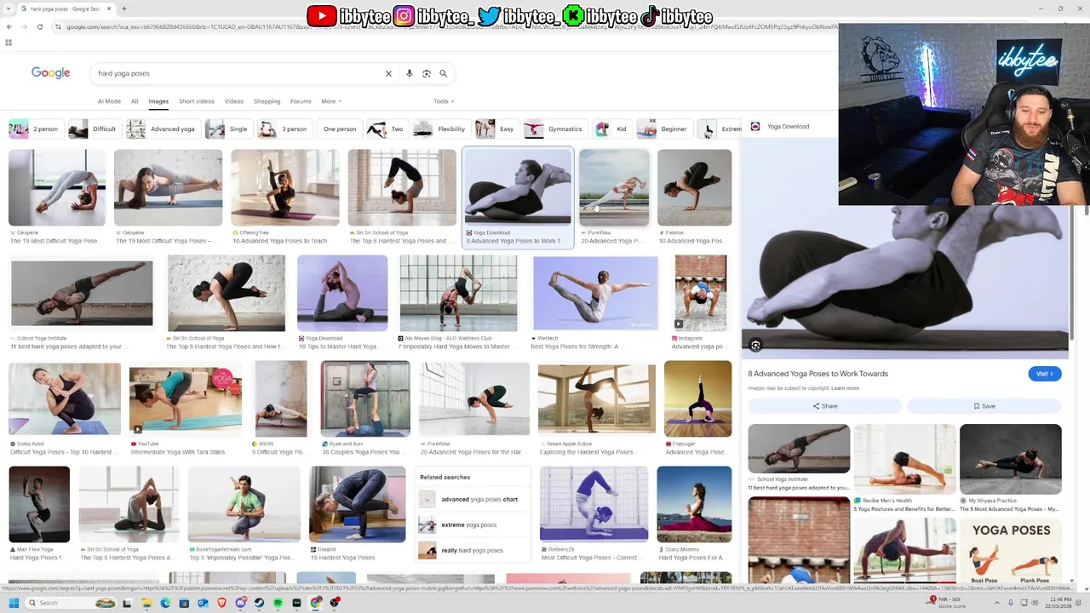The height and width of the screenshot is (613, 1090).
Task: Switch to the Short videos tab
Action: (x=197, y=101)
